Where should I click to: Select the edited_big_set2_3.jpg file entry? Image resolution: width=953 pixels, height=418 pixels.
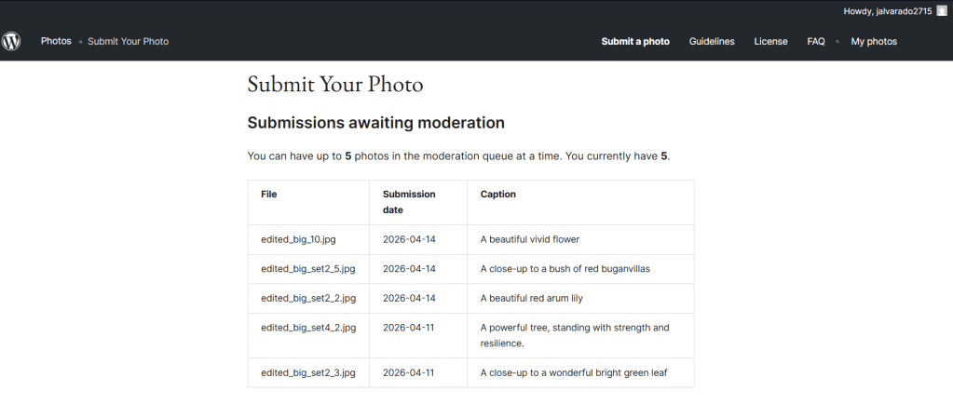(307, 373)
